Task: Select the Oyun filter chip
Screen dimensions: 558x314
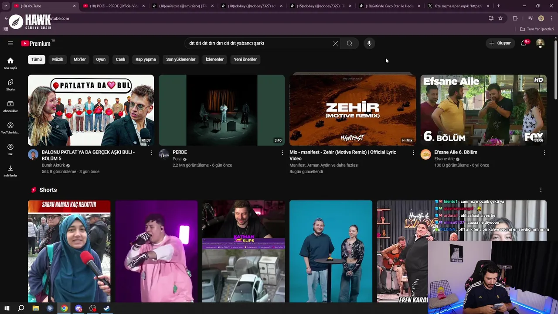Action: 101,59
